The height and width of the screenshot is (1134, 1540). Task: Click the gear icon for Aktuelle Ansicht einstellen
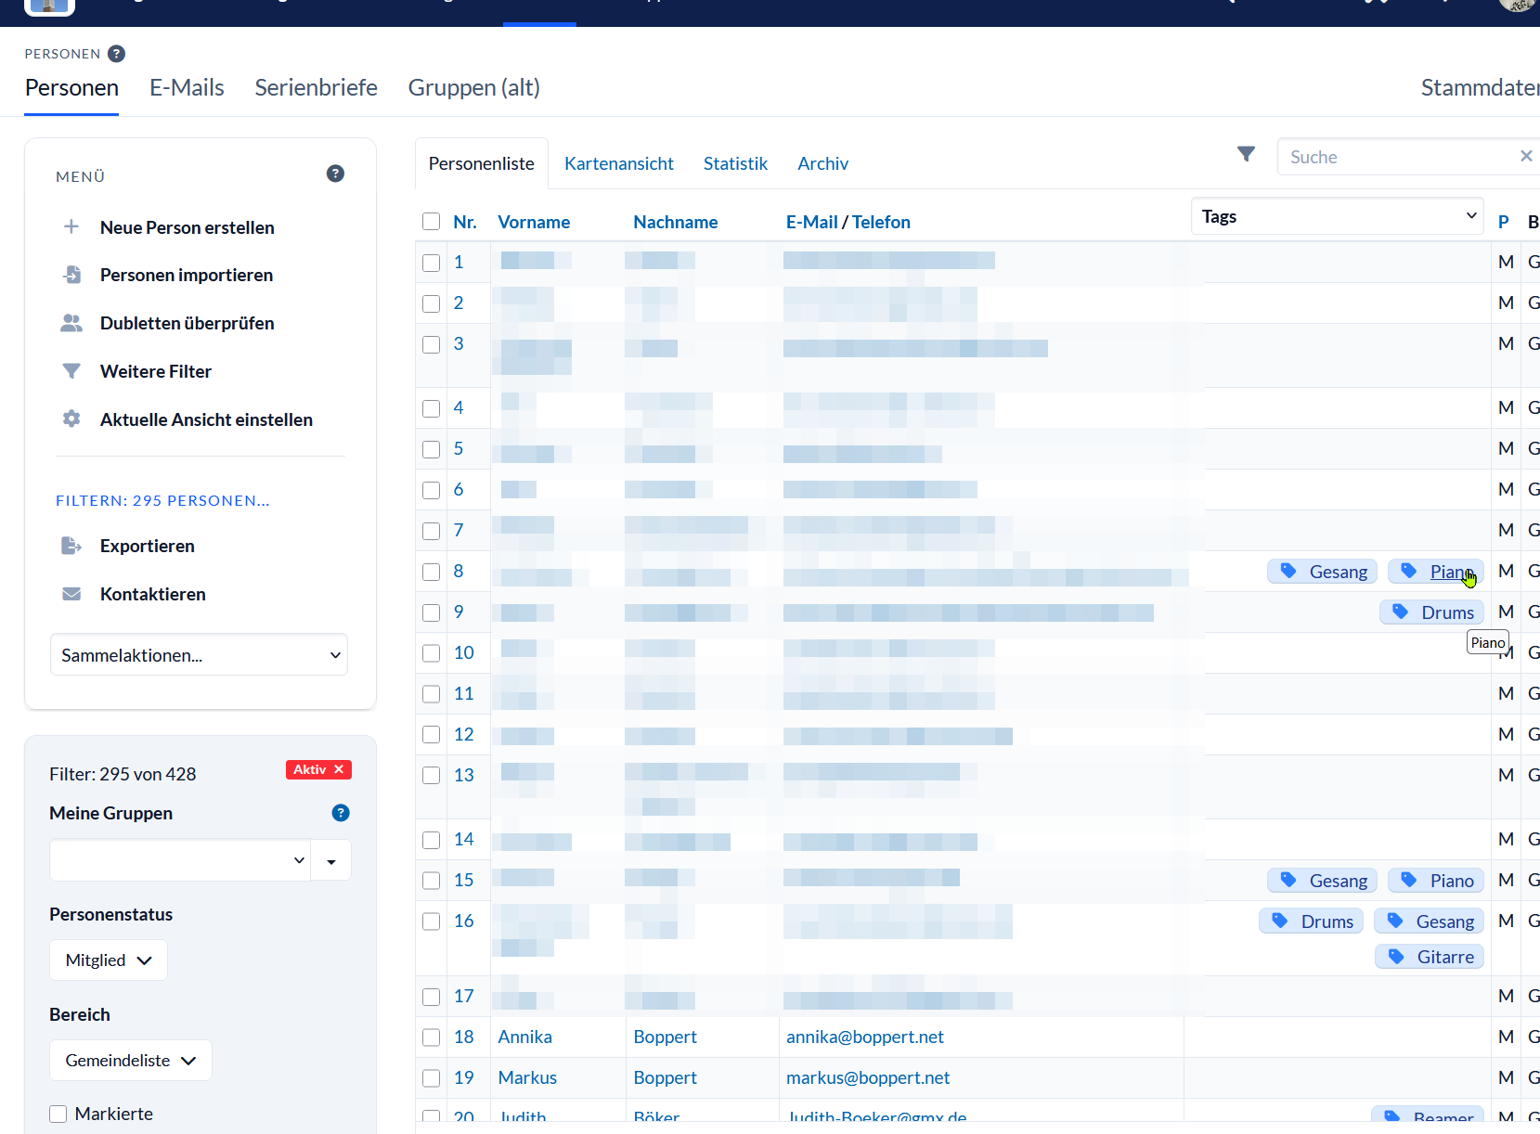71,419
